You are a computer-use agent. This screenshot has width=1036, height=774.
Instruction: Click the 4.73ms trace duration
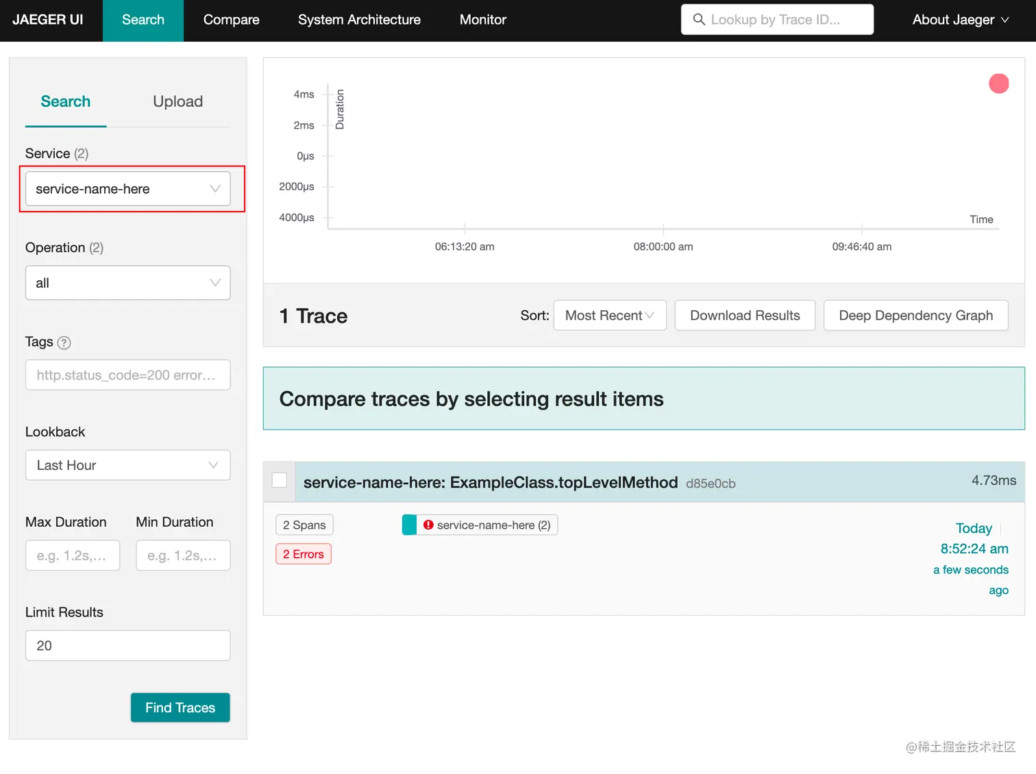coord(994,480)
